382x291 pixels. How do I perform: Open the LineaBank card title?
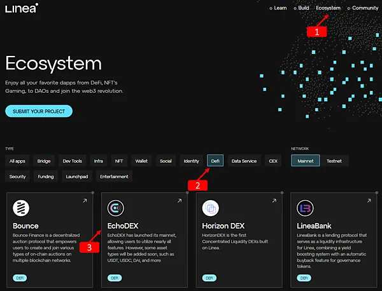pyautogui.click(x=314, y=226)
